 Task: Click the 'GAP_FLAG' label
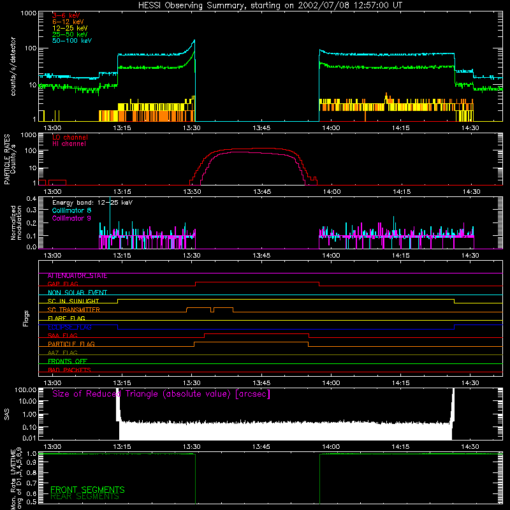[x=62, y=284]
